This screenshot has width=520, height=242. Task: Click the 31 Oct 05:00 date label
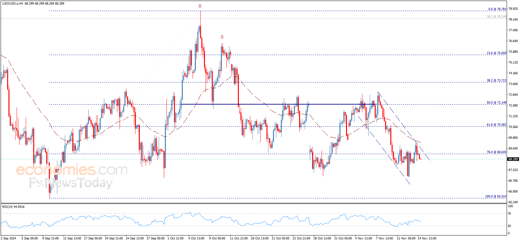pyautogui.click(x=343, y=238)
